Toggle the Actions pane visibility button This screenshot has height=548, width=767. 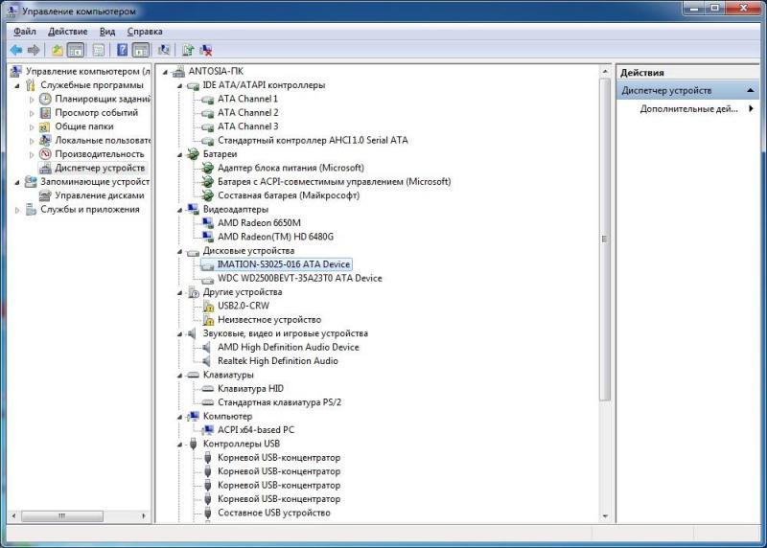coord(140,50)
